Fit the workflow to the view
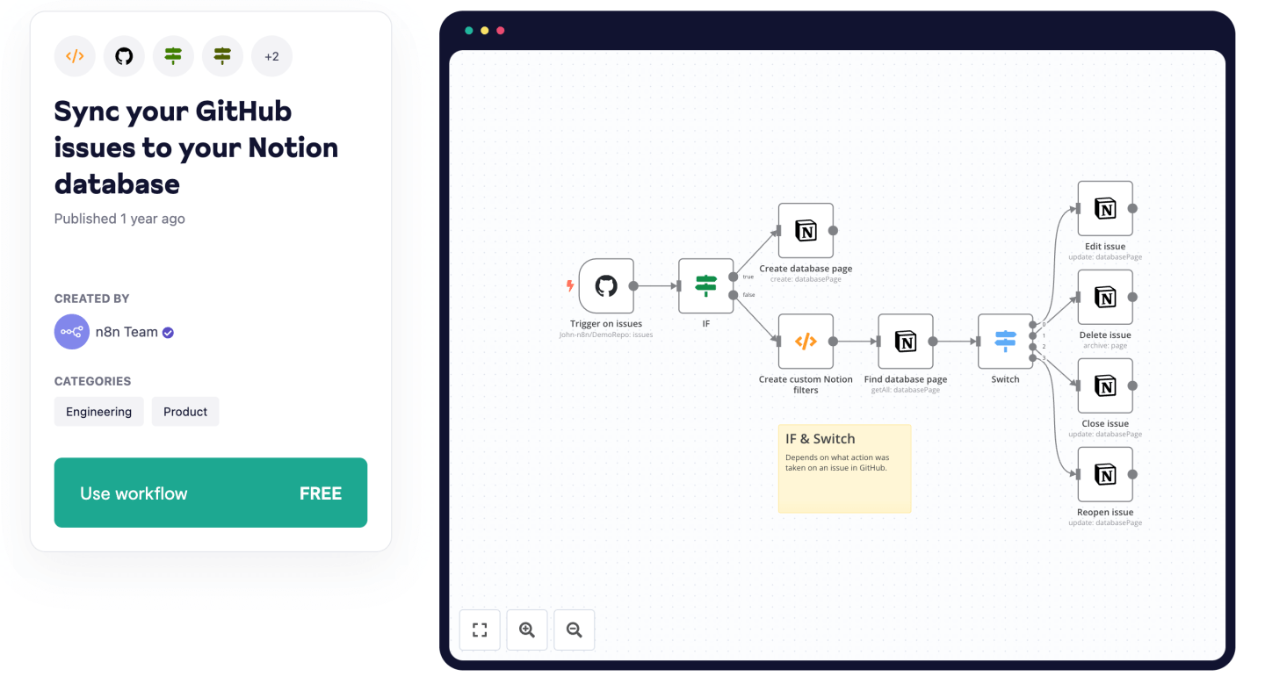Viewport: 1265px width, 691px height. 480,630
